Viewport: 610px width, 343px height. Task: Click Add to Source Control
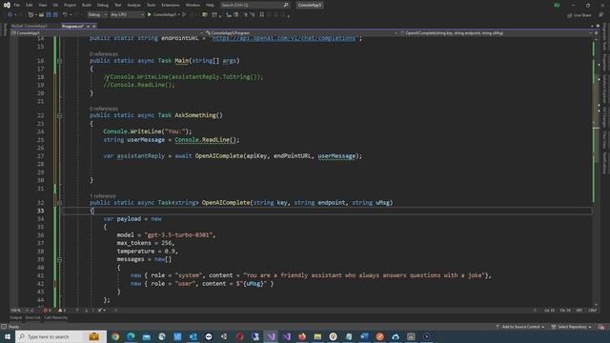pyautogui.click(x=520, y=327)
